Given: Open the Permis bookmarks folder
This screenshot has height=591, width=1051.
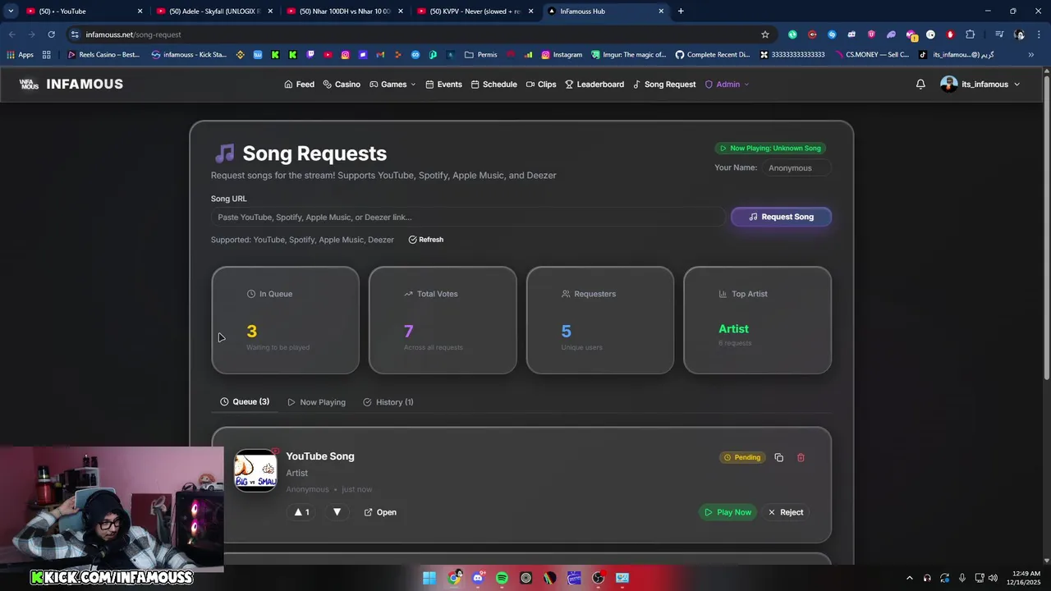Looking at the screenshot, I should (x=481, y=55).
